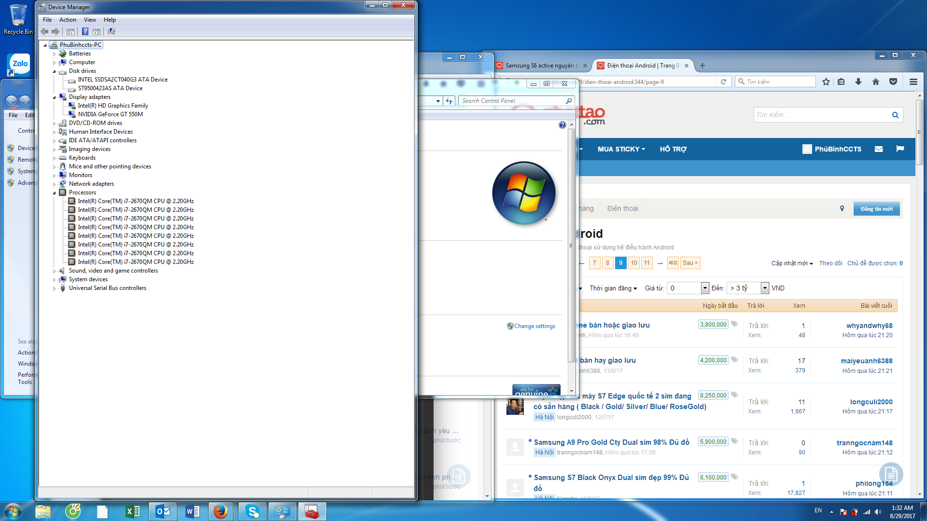927x521 pixels.
Task: Click Firefox home icon
Action: point(876,82)
